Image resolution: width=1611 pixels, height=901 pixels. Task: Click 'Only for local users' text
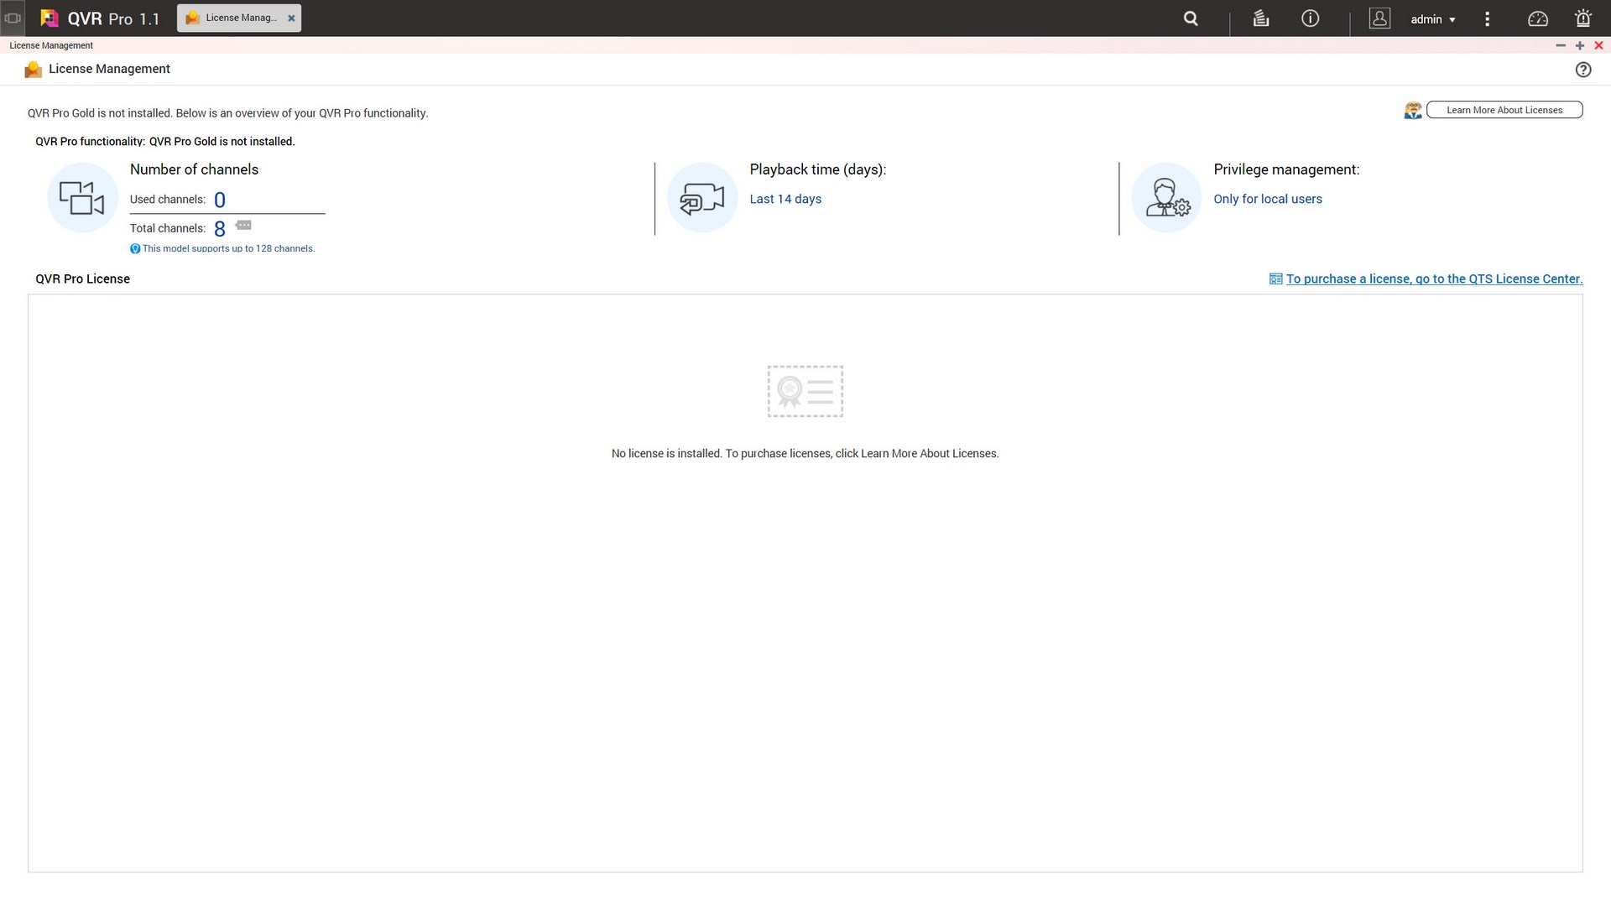tap(1268, 199)
